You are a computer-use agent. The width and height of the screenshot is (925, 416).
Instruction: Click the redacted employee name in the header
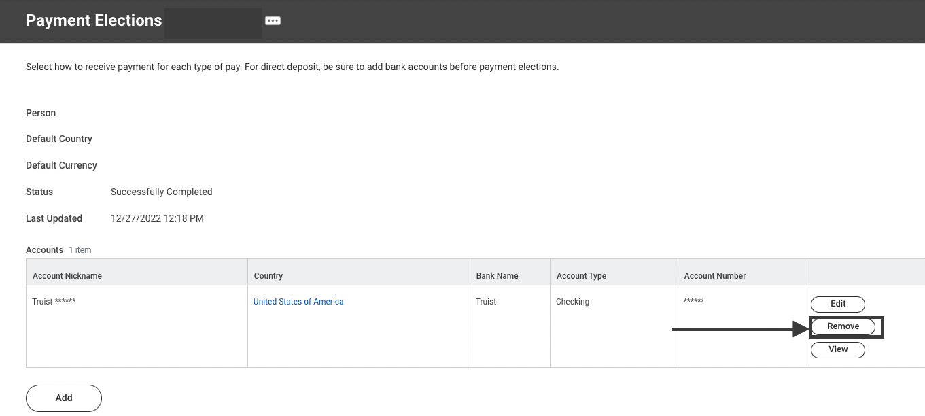click(213, 22)
